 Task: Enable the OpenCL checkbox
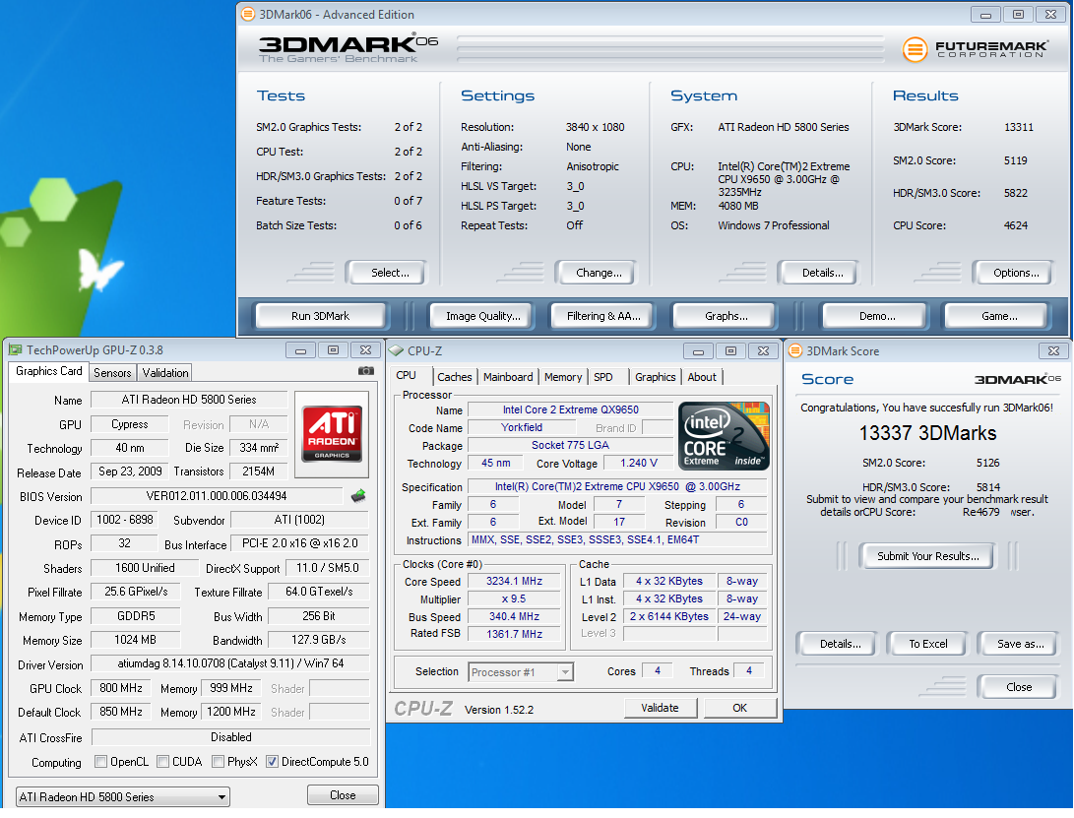click(101, 761)
